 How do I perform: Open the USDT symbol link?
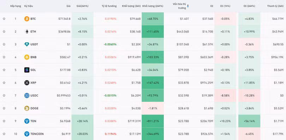point(34,44)
